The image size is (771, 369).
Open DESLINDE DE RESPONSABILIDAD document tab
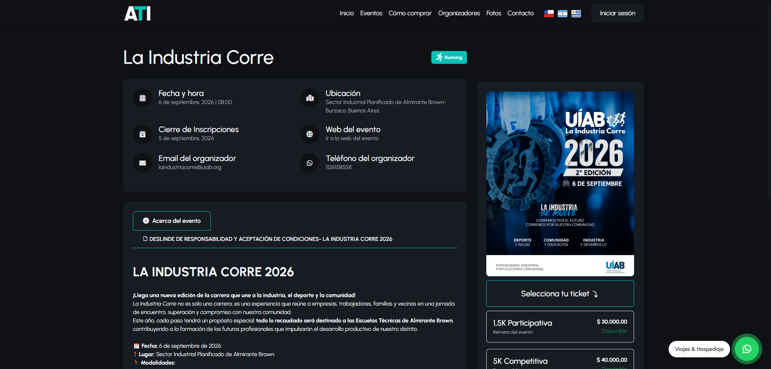[268, 239]
